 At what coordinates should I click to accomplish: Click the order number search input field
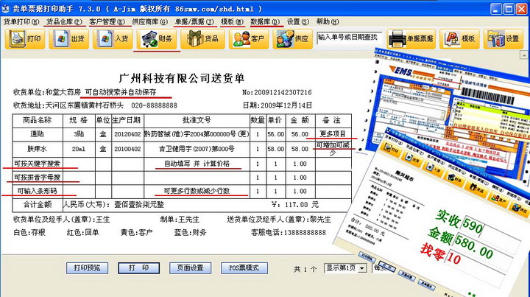(347, 37)
